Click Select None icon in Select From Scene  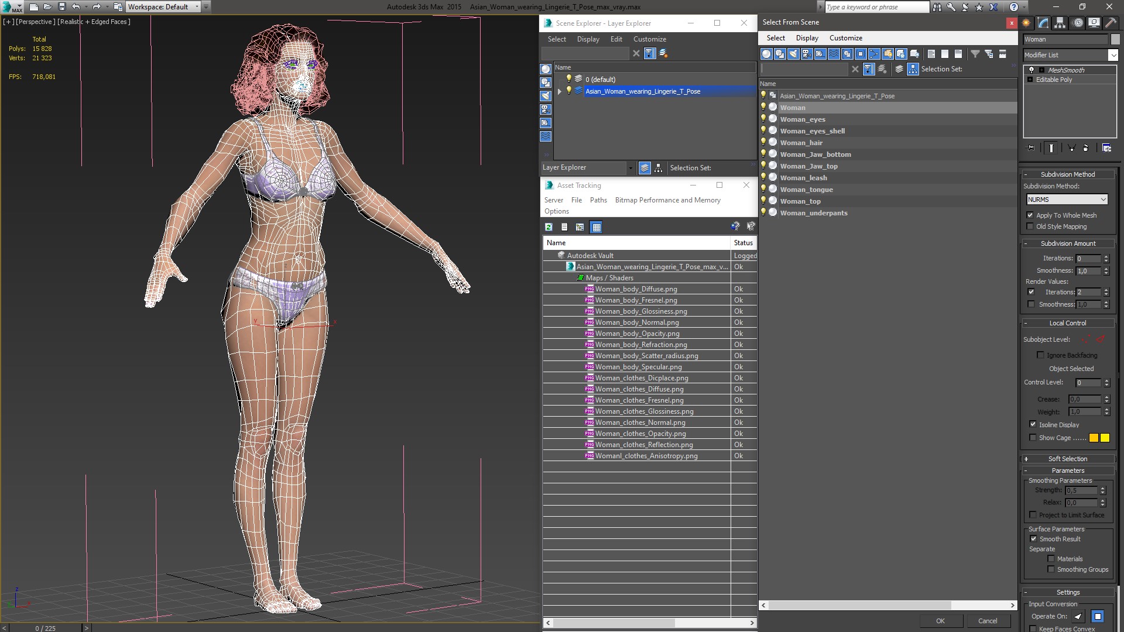pyautogui.click(x=944, y=54)
